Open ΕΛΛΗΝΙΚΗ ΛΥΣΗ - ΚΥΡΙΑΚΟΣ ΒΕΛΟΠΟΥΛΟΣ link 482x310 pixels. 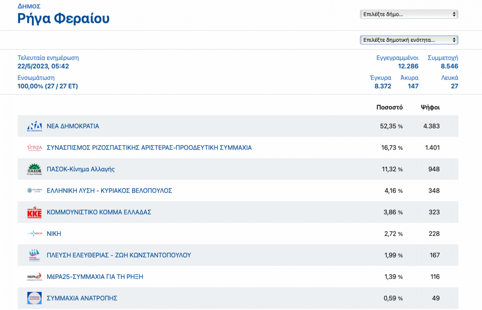pyautogui.click(x=110, y=191)
